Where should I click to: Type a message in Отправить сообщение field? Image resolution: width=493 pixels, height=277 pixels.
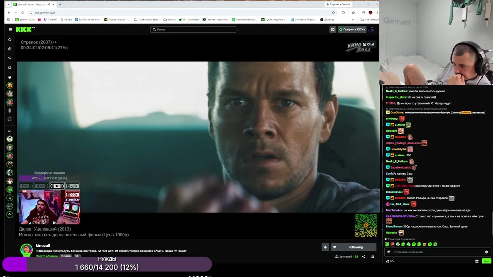coord(437,252)
